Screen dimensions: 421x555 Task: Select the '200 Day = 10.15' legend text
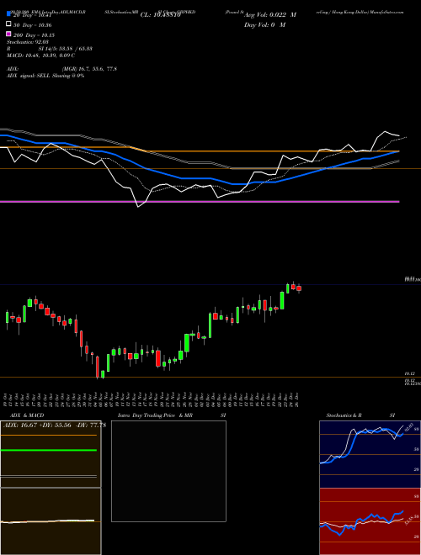click(34, 35)
